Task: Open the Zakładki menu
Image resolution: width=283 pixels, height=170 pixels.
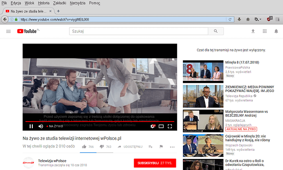Action: (59, 3)
